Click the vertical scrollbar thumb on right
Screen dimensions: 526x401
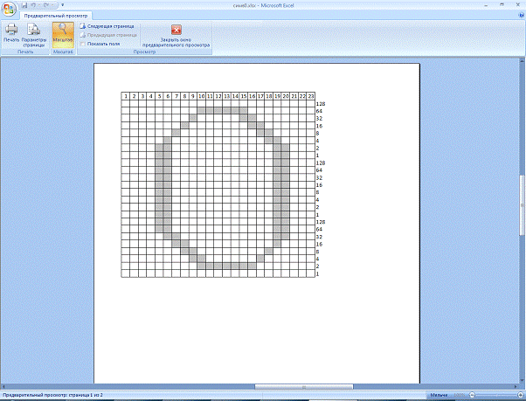point(521,187)
